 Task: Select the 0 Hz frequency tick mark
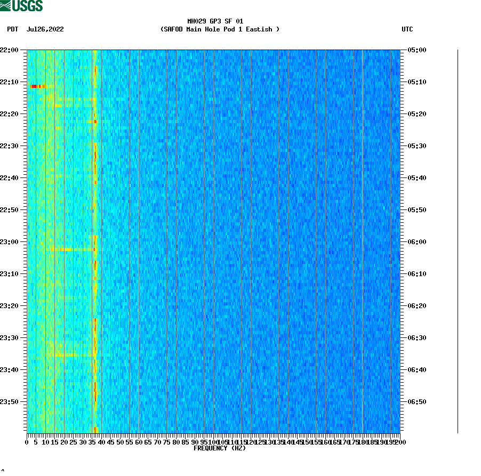coord(26,442)
